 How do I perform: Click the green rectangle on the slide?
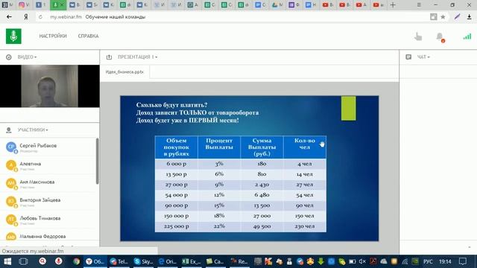(348, 108)
